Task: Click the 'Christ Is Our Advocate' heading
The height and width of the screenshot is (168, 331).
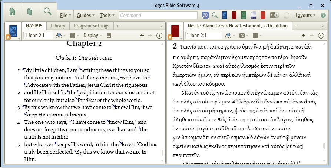Action: coord(84,58)
